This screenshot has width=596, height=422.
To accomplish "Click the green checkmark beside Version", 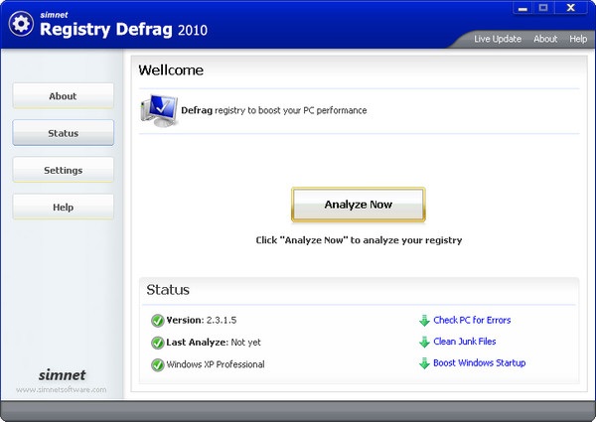I will point(157,321).
